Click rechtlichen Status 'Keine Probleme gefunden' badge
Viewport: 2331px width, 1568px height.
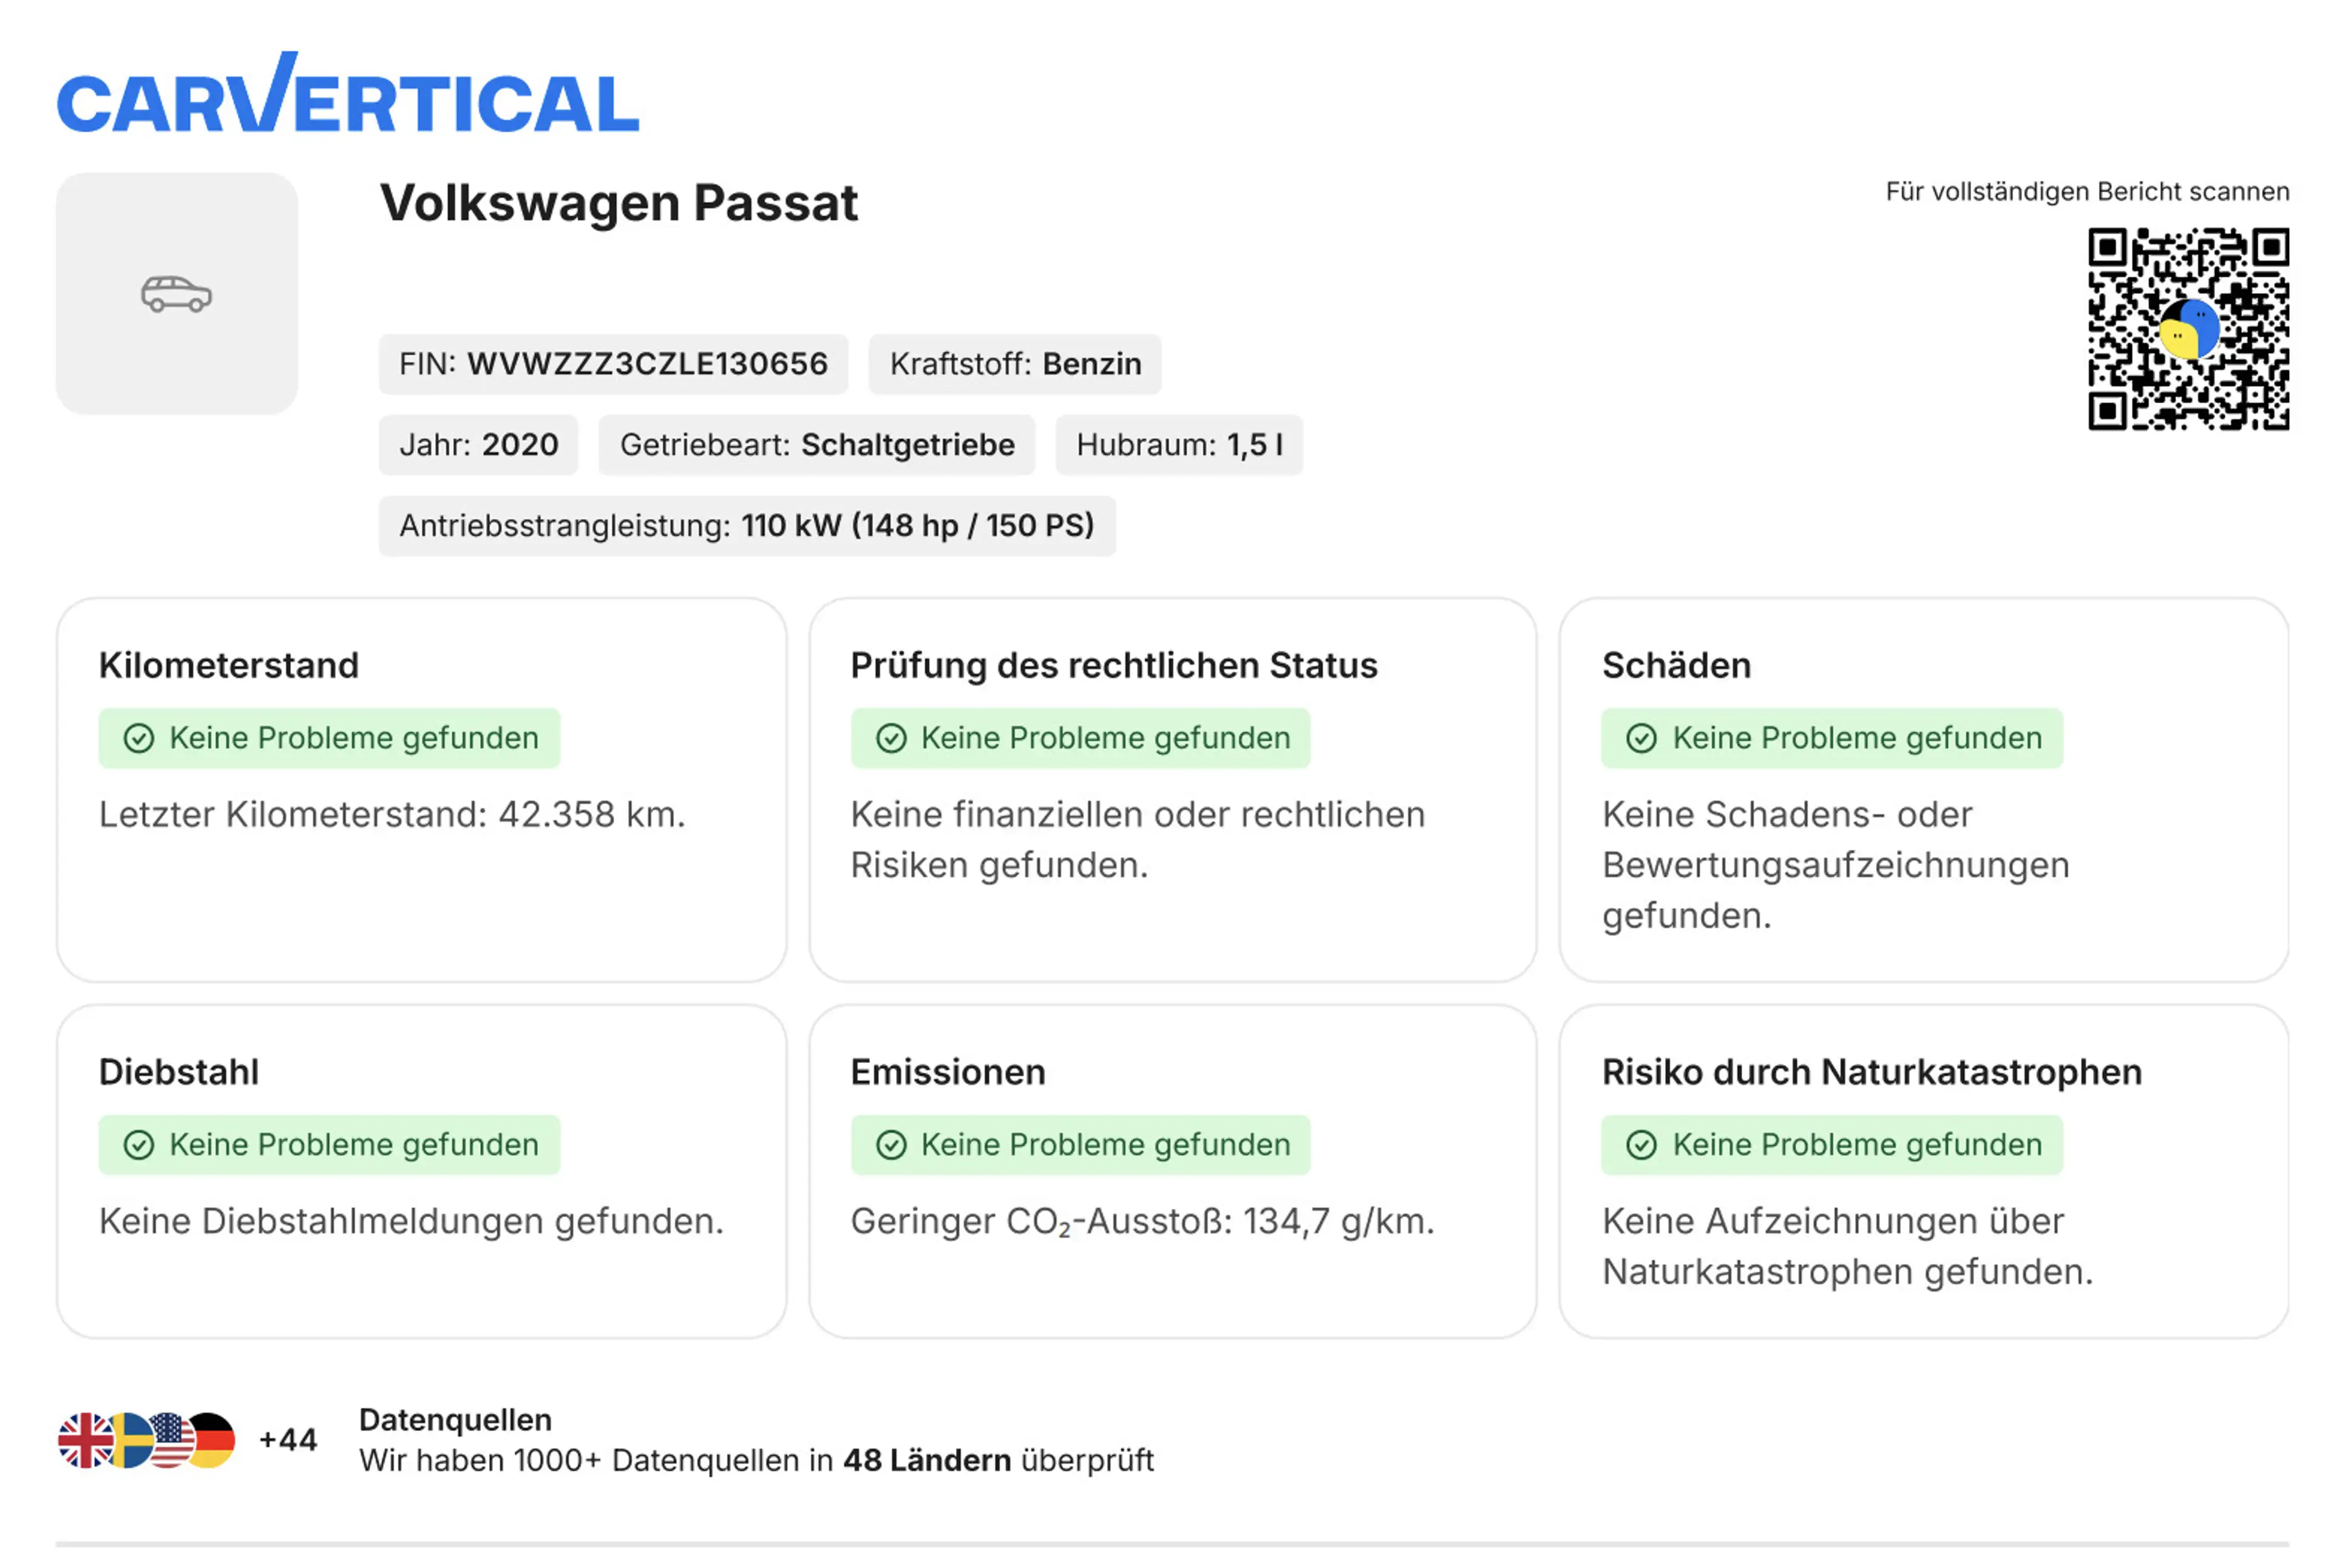click(x=1080, y=739)
